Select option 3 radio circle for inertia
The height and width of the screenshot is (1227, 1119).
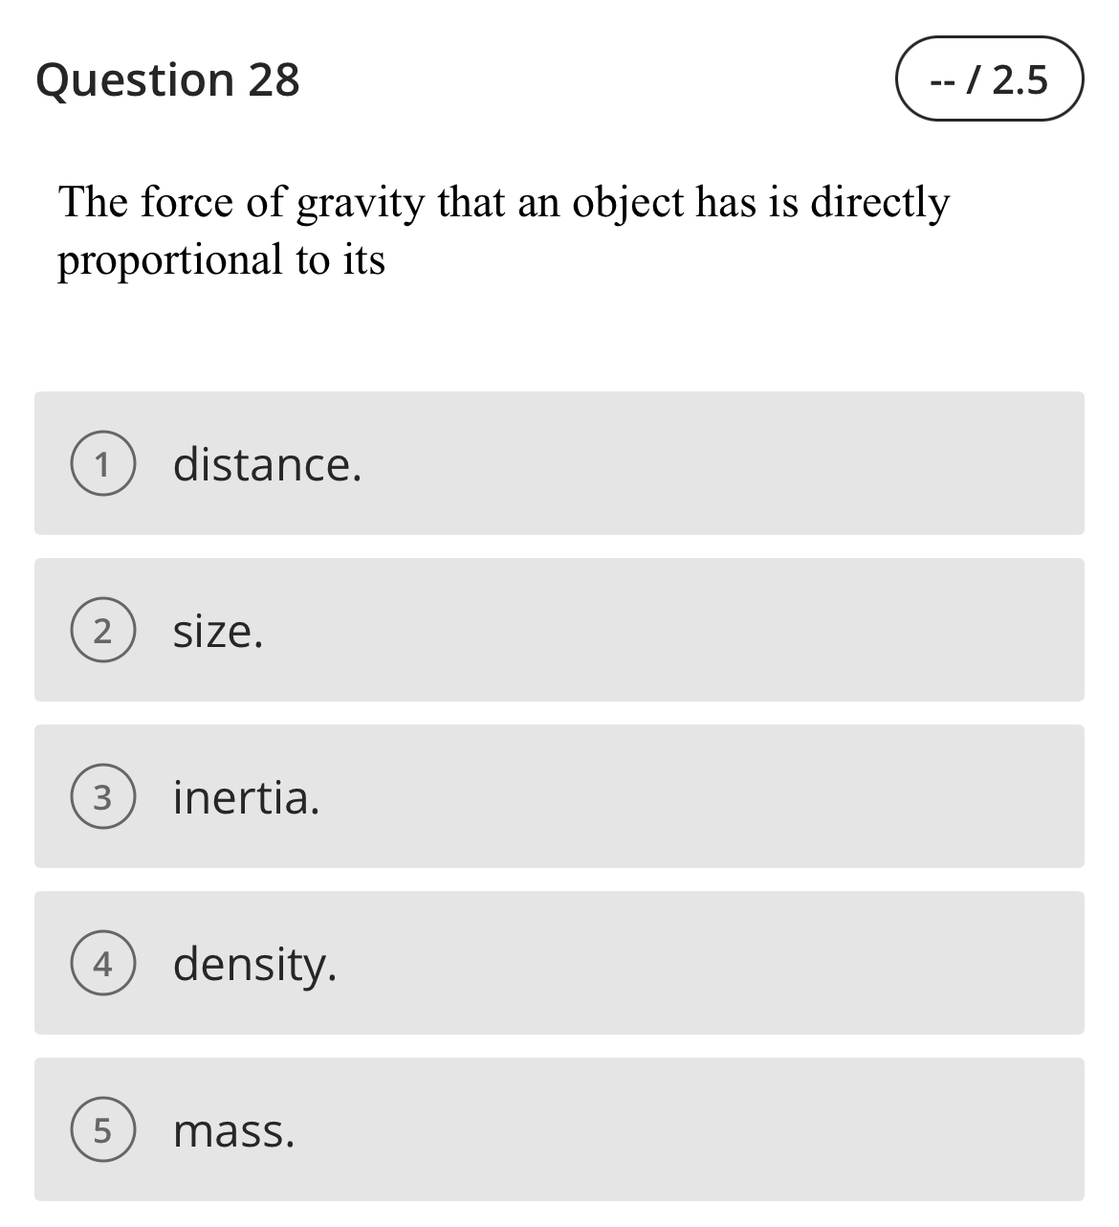(x=104, y=797)
